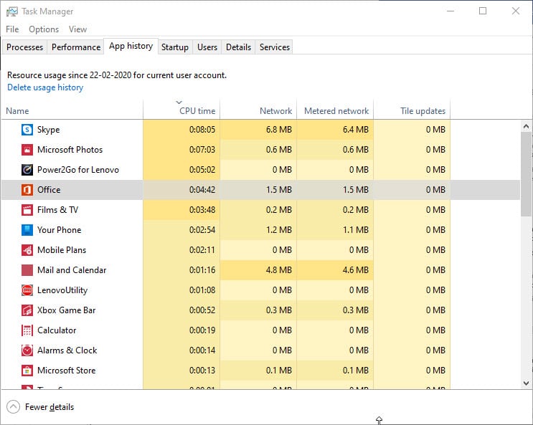Click the Alarms & Clock icon

pyautogui.click(x=27, y=350)
